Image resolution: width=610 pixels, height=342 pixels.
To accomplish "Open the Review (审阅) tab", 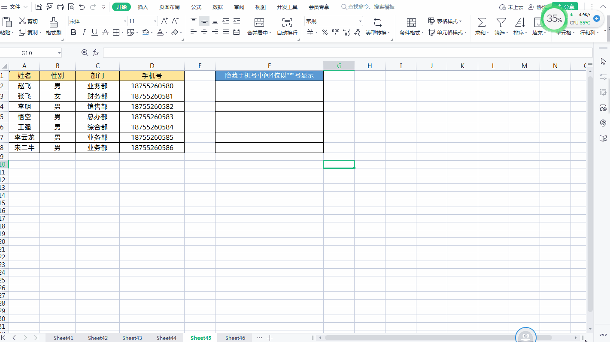I will click(x=239, y=7).
